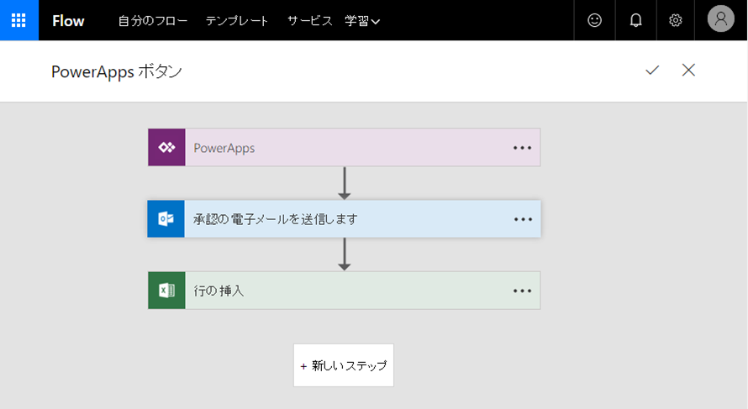
Task: Open the サービス menu item
Action: (x=309, y=20)
